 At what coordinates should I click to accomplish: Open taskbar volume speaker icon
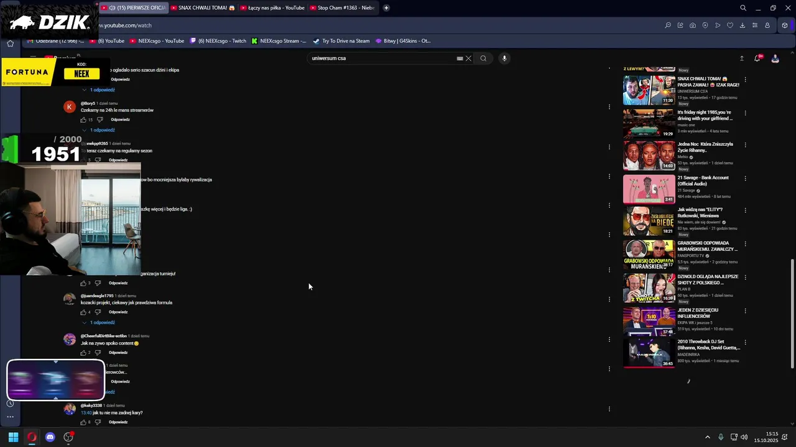coord(744,437)
